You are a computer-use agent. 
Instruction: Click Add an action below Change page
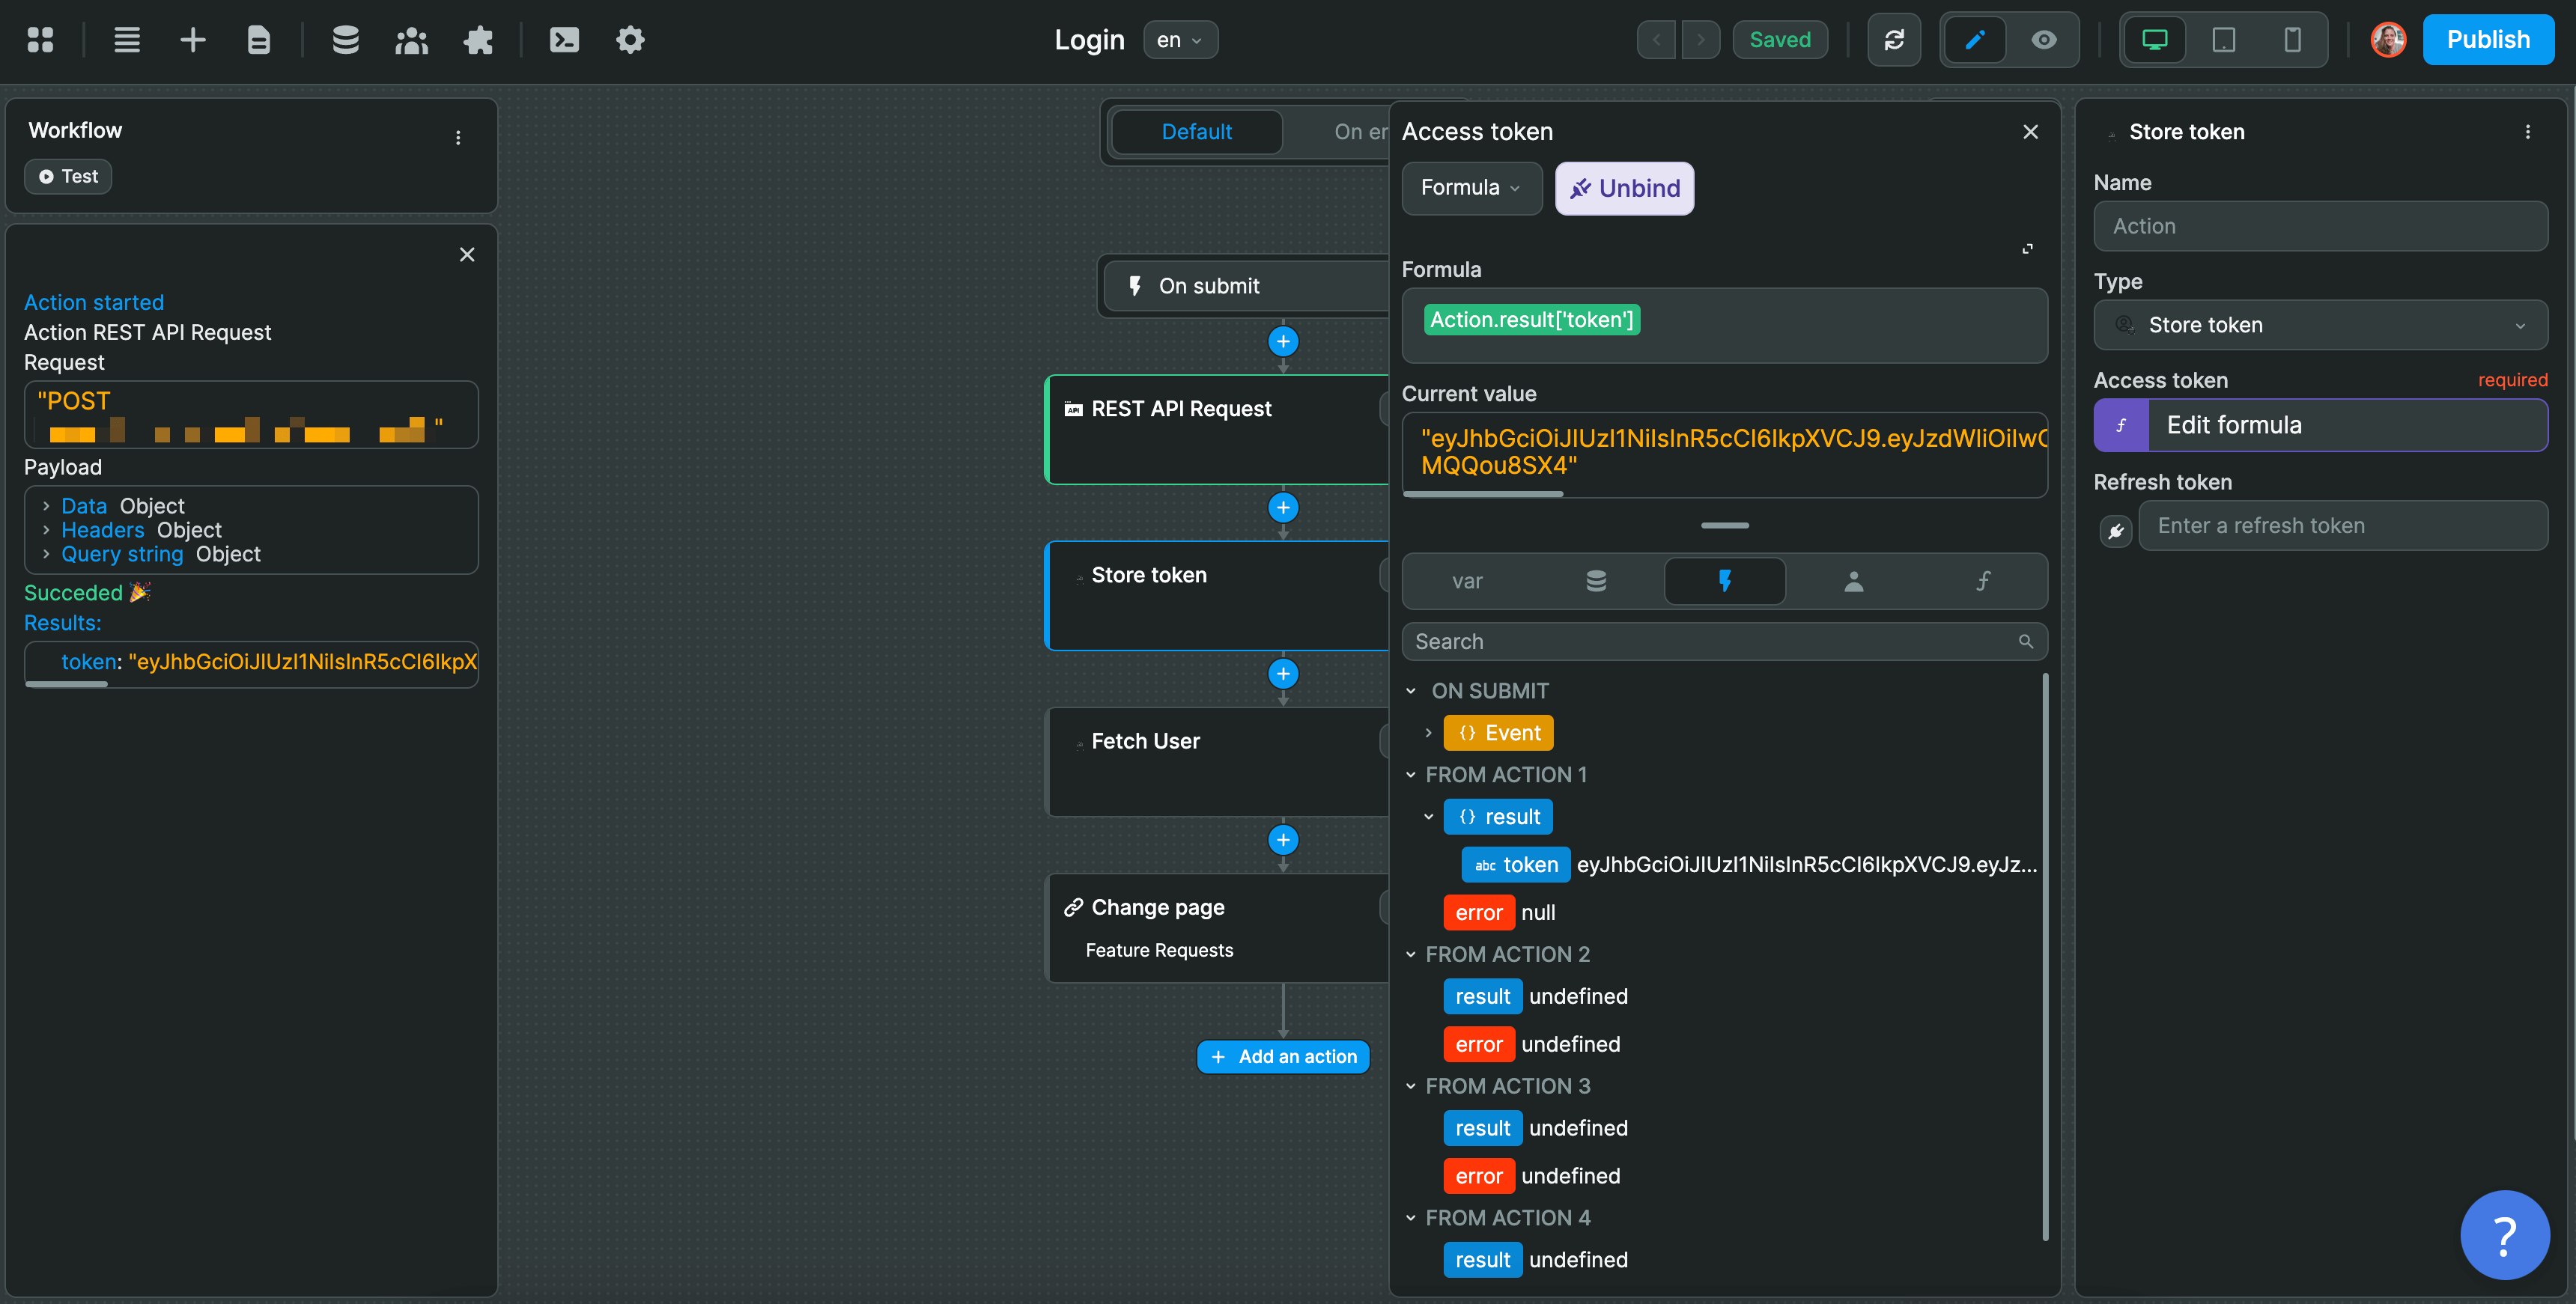(1283, 1056)
